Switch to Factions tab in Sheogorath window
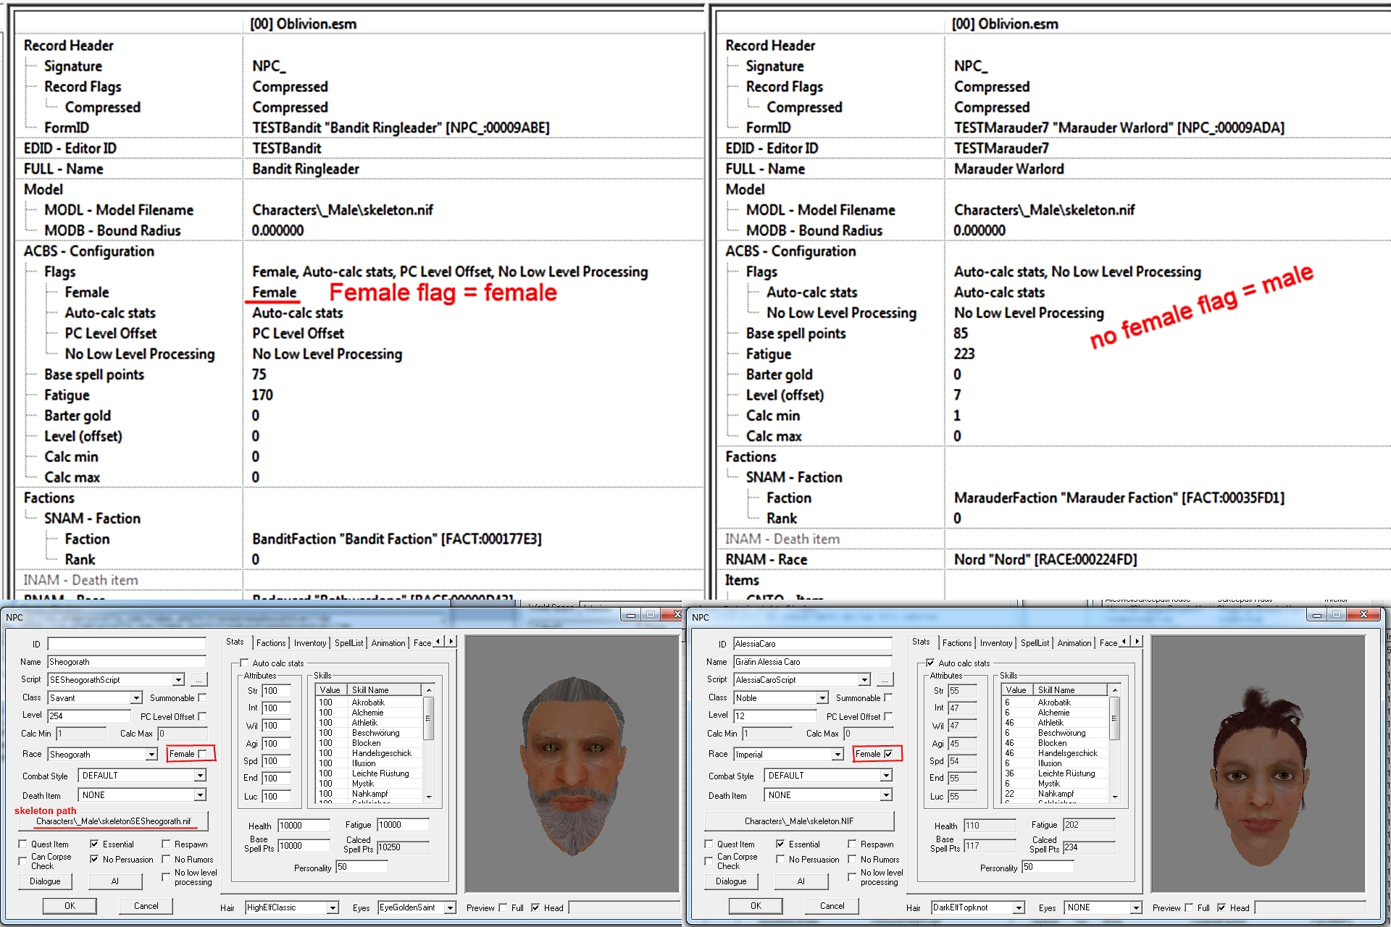This screenshot has height=927, width=1391. (271, 643)
